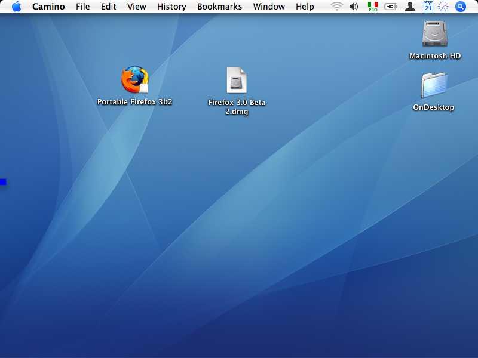Click the AirPort Wi-Fi status icon
This screenshot has width=478, height=358.
[336, 7]
